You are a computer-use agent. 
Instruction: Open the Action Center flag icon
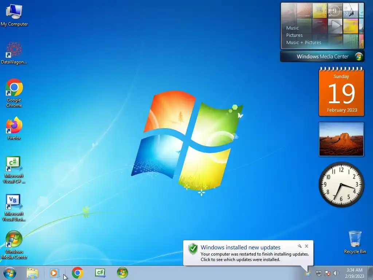pyautogui.click(x=327, y=273)
